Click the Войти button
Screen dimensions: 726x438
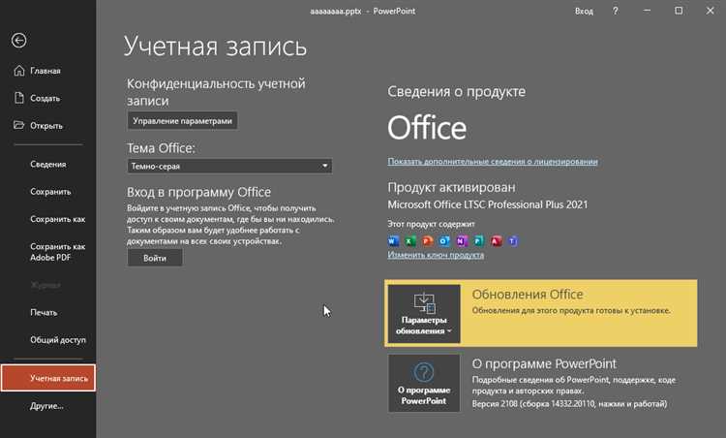click(155, 258)
